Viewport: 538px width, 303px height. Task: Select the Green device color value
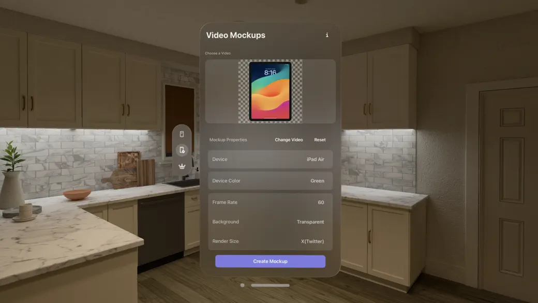click(x=318, y=181)
